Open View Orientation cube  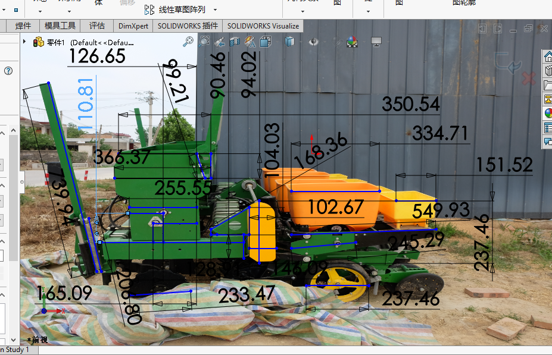[x=266, y=42]
